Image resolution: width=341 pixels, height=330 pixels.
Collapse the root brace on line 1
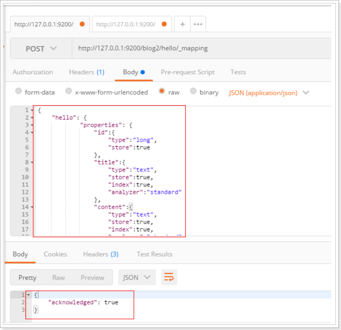tap(32, 110)
